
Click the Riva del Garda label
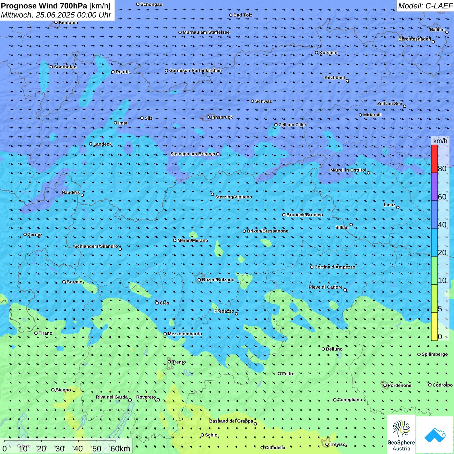pyautogui.click(x=112, y=397)
